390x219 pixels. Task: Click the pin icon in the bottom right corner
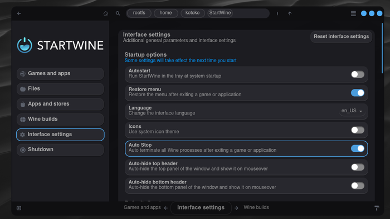(x=377, y=208)
